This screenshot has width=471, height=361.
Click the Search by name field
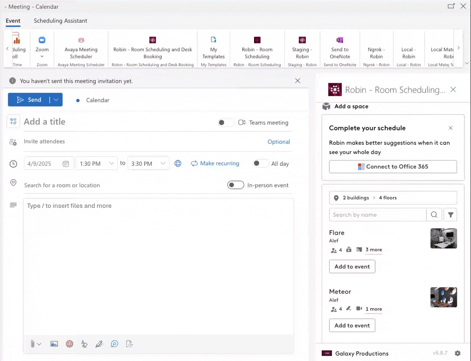(x=378, y=215)
